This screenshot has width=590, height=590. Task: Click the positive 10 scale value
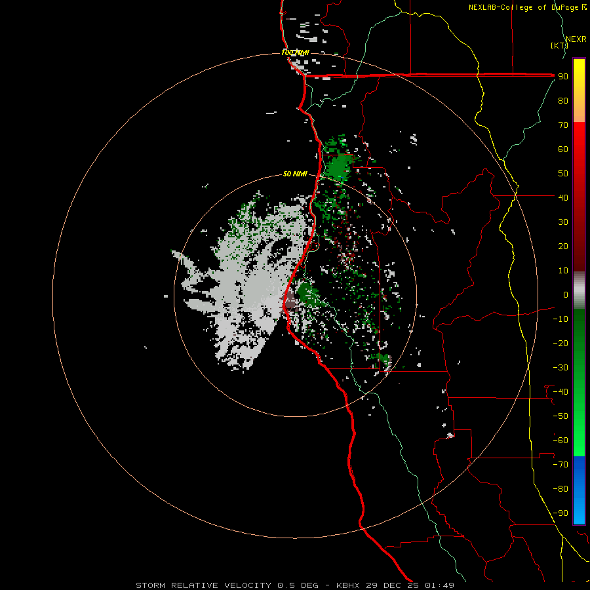tap(563, 271)
